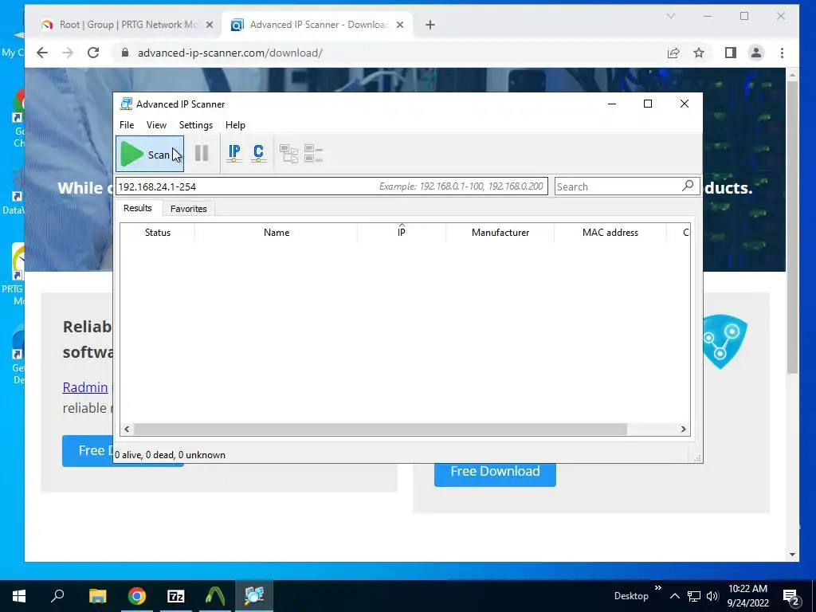Switch to the Results tab

tap(137, 208)
